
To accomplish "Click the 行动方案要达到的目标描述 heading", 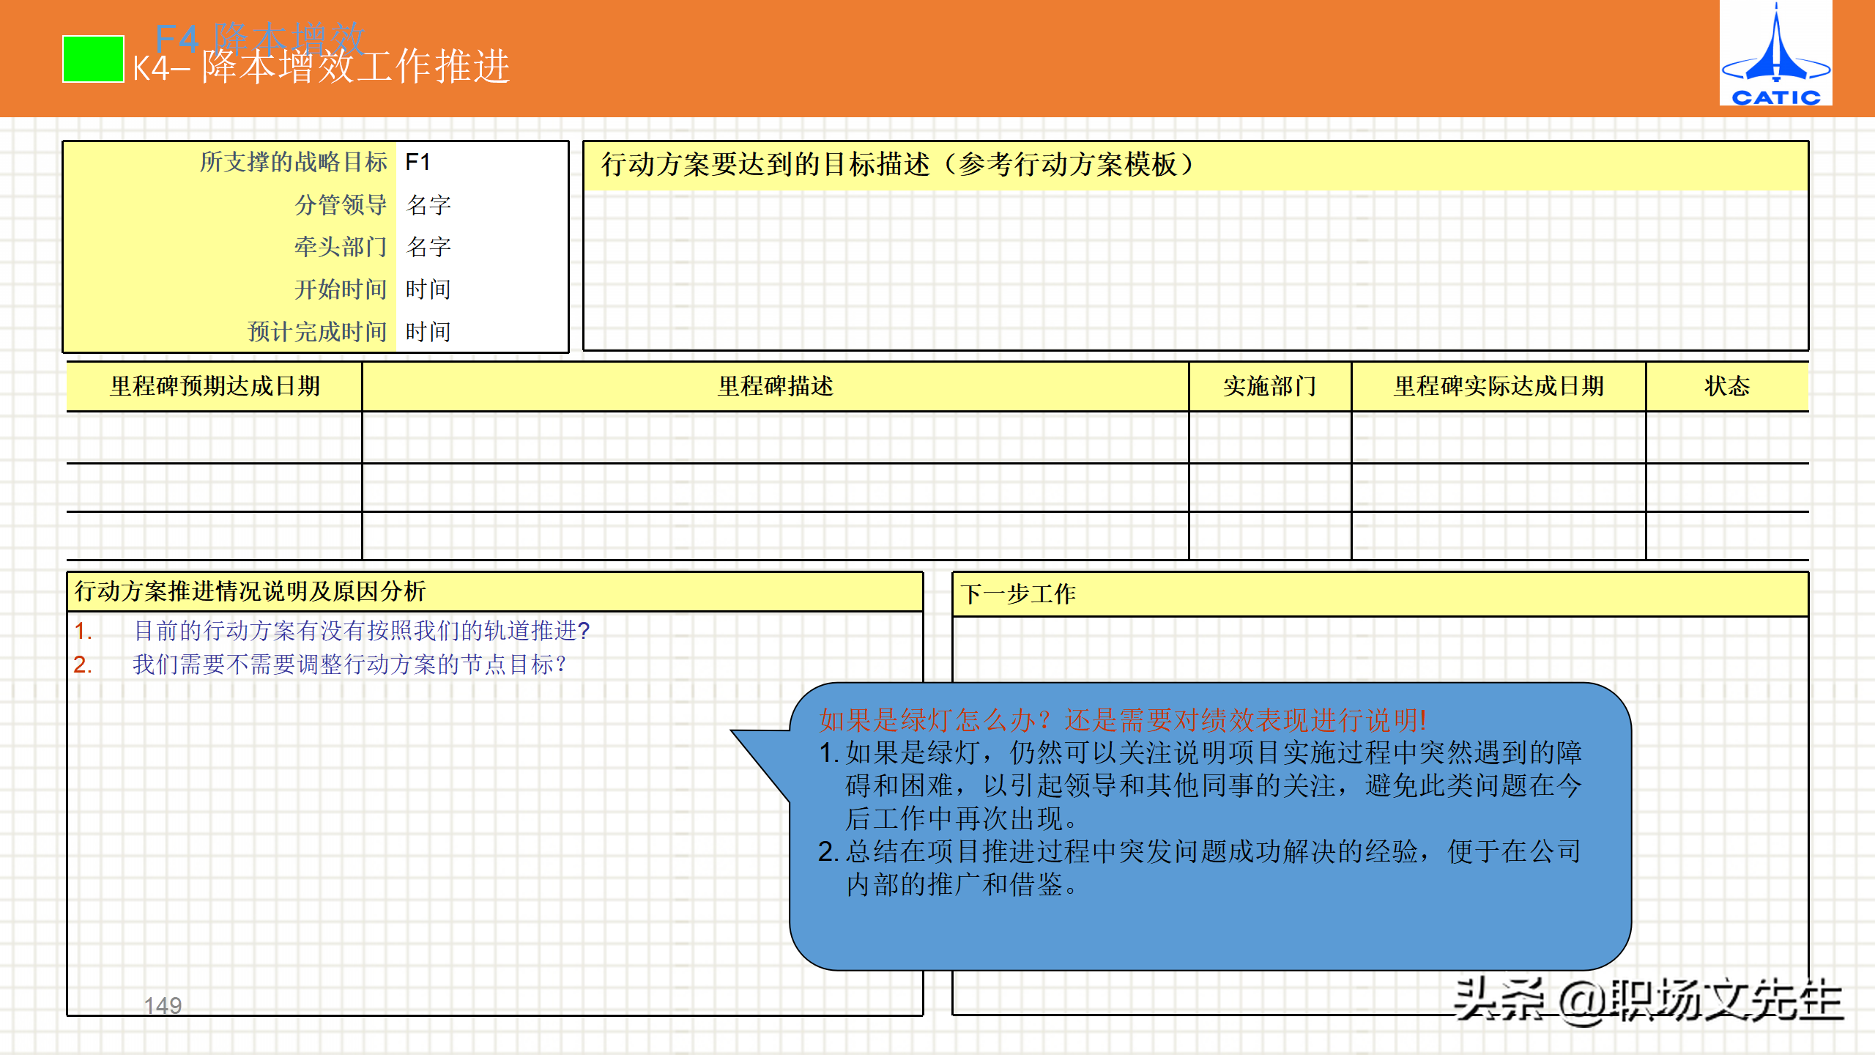I will pyautogui.click(x=897, y=165).
